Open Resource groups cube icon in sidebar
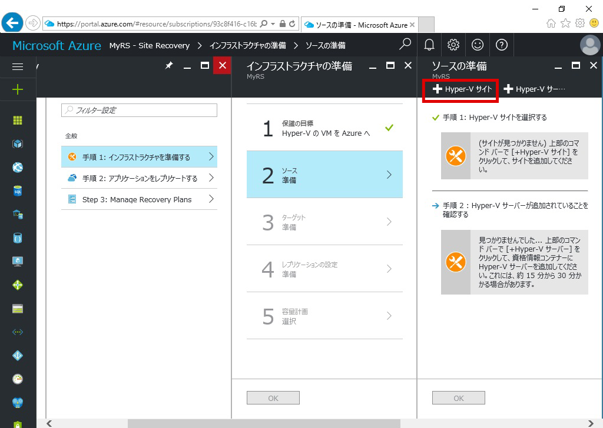 coord(18,144)
